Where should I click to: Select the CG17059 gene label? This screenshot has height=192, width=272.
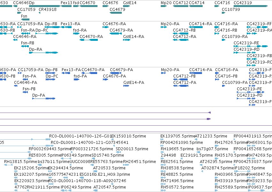point(26,9)
